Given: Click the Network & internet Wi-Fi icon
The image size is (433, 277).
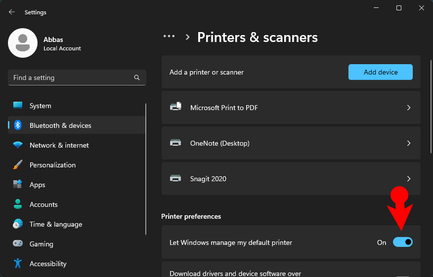Looking at the screenshot, I should tap(18, 145).
